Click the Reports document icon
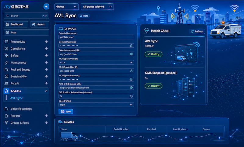This screenshot has height=147, width=244. [x=6, y=115]
